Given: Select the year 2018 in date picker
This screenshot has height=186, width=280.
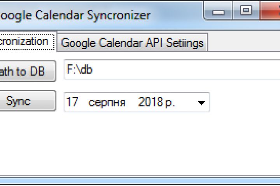Looking at the screenshot, I should click(150, 102).
